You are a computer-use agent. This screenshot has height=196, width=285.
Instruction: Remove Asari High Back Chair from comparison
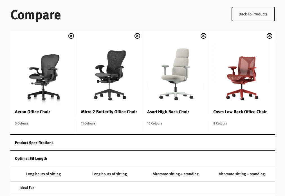point(203,36)
